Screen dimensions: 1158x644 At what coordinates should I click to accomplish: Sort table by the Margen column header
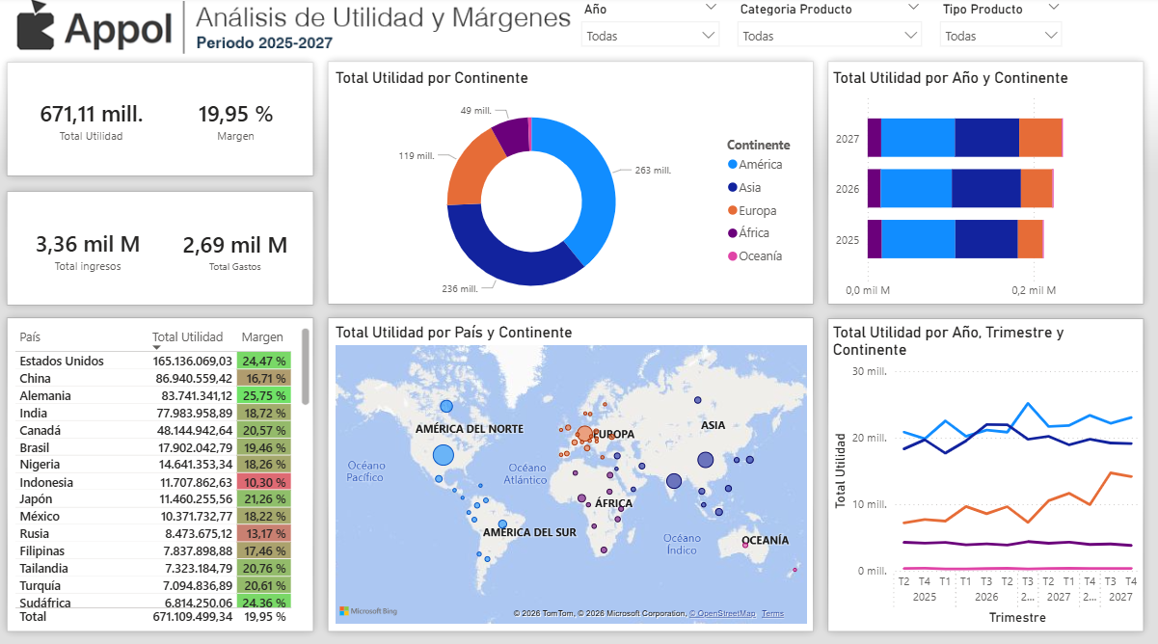tap(261, 337)
